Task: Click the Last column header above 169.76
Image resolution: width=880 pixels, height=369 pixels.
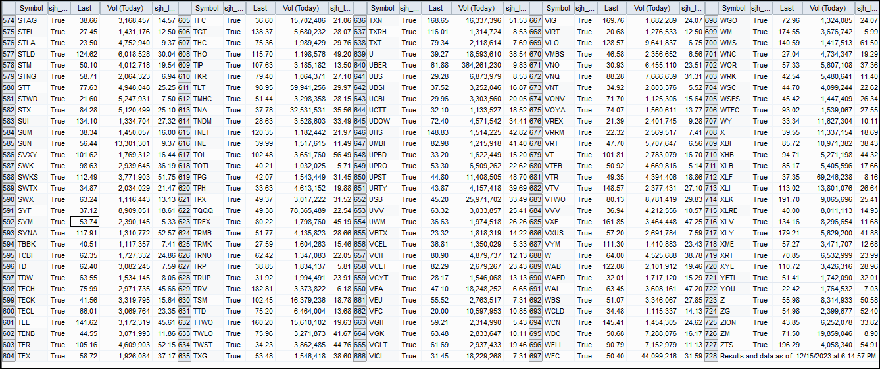Action: pyautogui.click(x=612, y=8)
